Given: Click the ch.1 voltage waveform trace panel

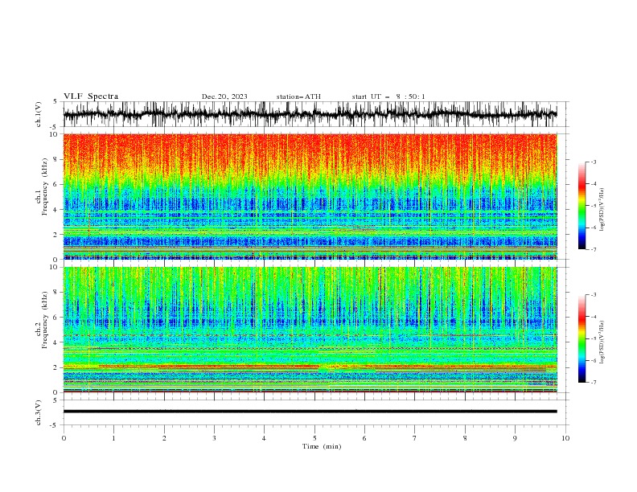Looking at the screenshot, I should point(310,114).
